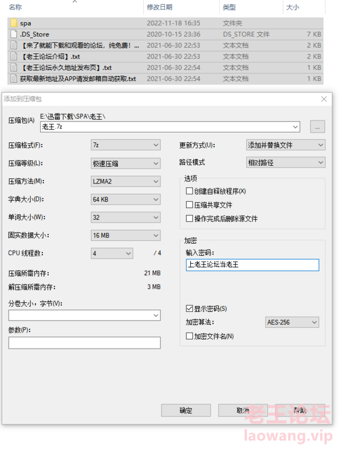Screen dimensions: 343x449
Task: Toggle 压缩共享文件 checkbox
Action: (189, 205)
